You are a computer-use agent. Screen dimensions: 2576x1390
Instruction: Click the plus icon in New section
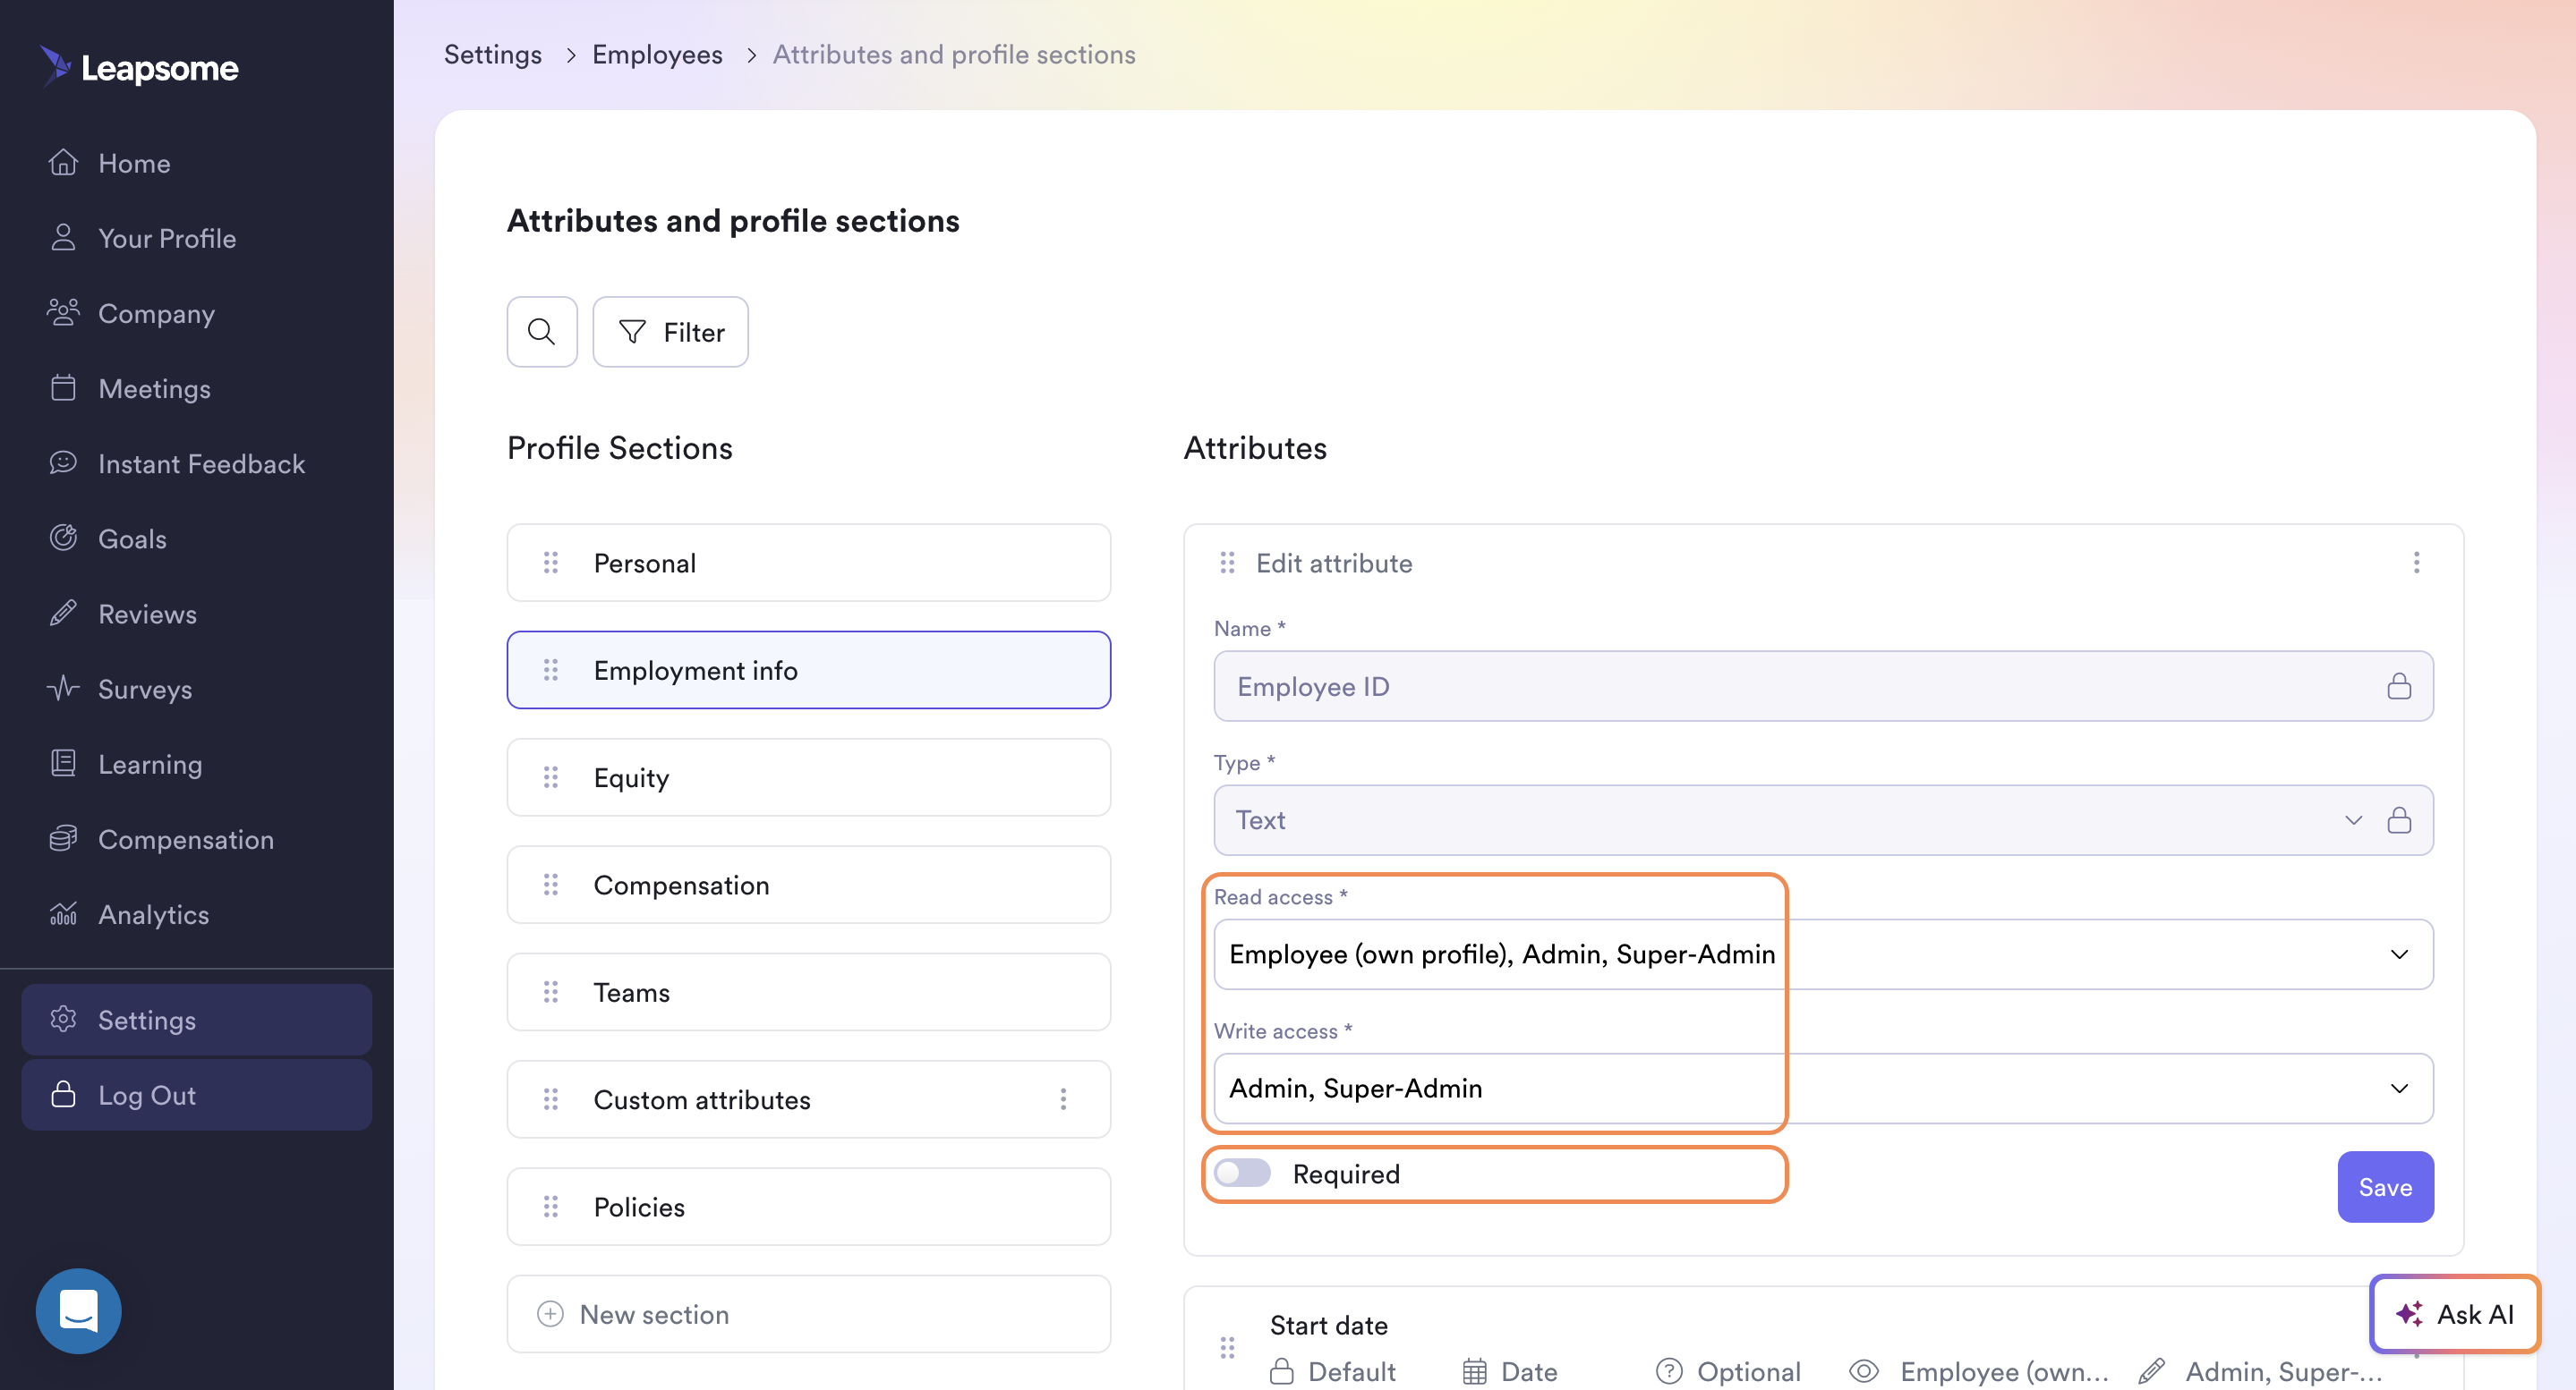[x=550, y=1313]
